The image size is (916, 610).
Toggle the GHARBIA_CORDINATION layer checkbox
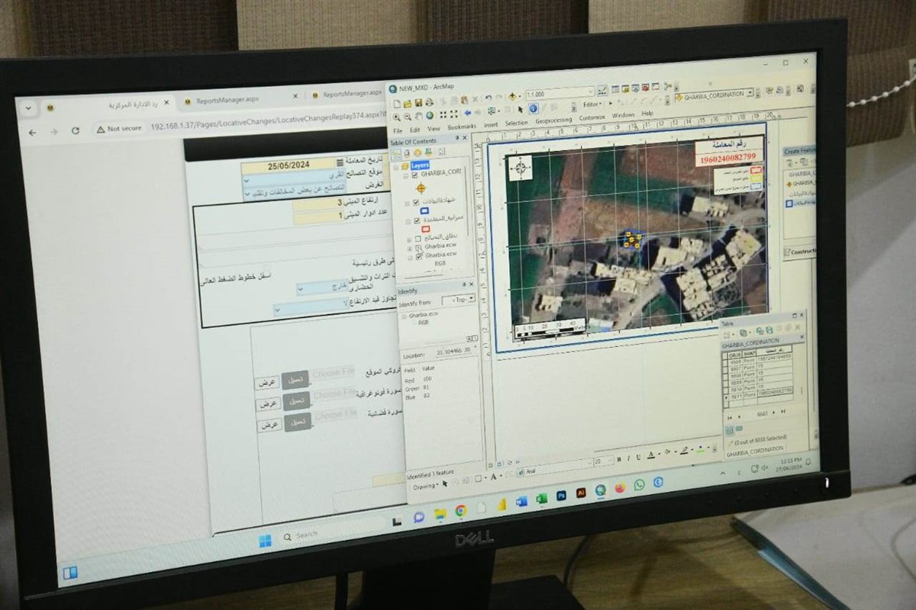pos(415,174)
